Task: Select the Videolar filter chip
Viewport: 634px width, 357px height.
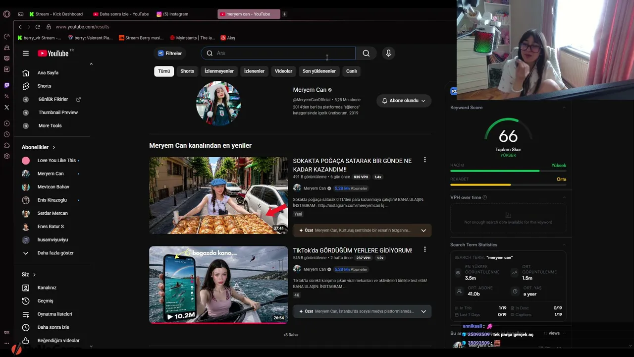Action: coord(283,71)
